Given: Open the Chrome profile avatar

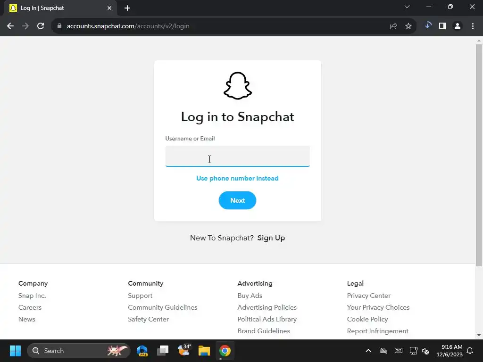Looking at the screenshot, I should pyautogui.click(x=458, y=26).
